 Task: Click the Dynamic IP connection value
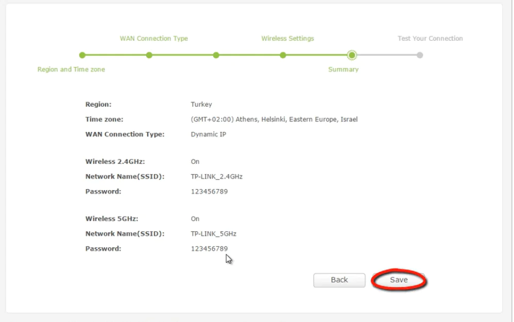(x=208, y=134)
